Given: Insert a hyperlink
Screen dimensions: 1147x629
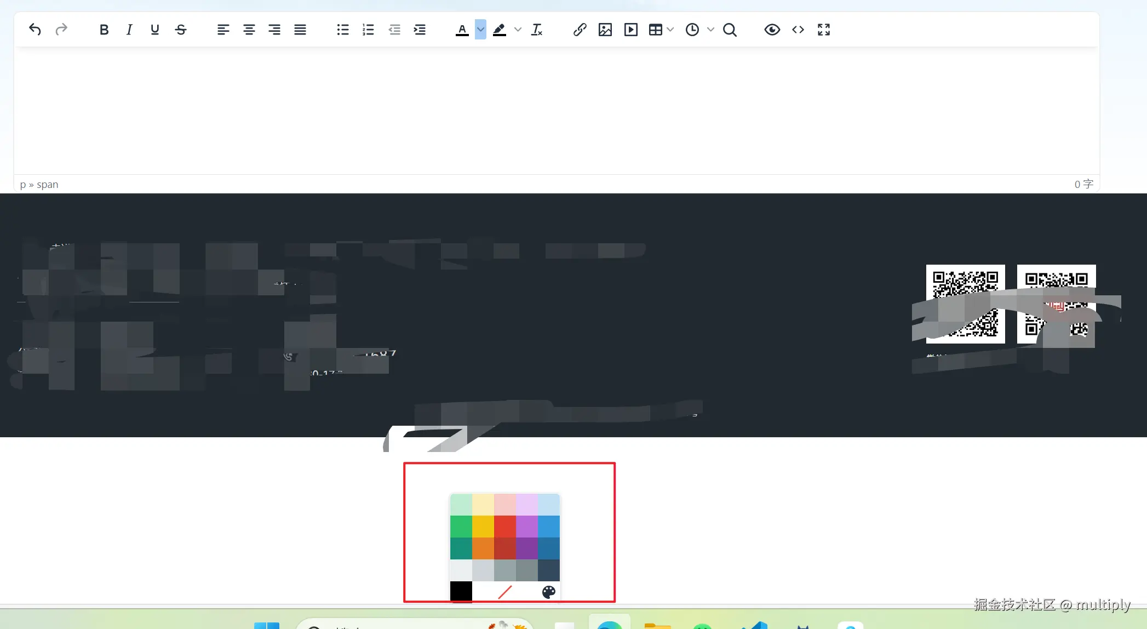Looking at the screenshot, I should click(580, 30).
